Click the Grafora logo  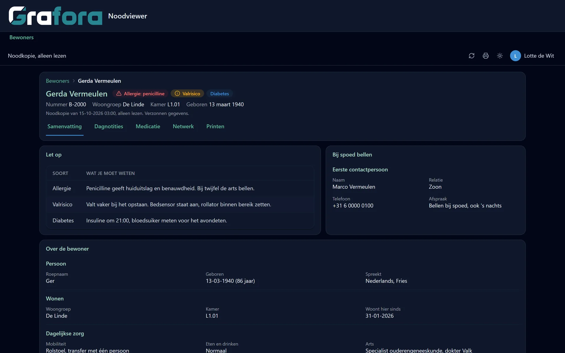55,16
